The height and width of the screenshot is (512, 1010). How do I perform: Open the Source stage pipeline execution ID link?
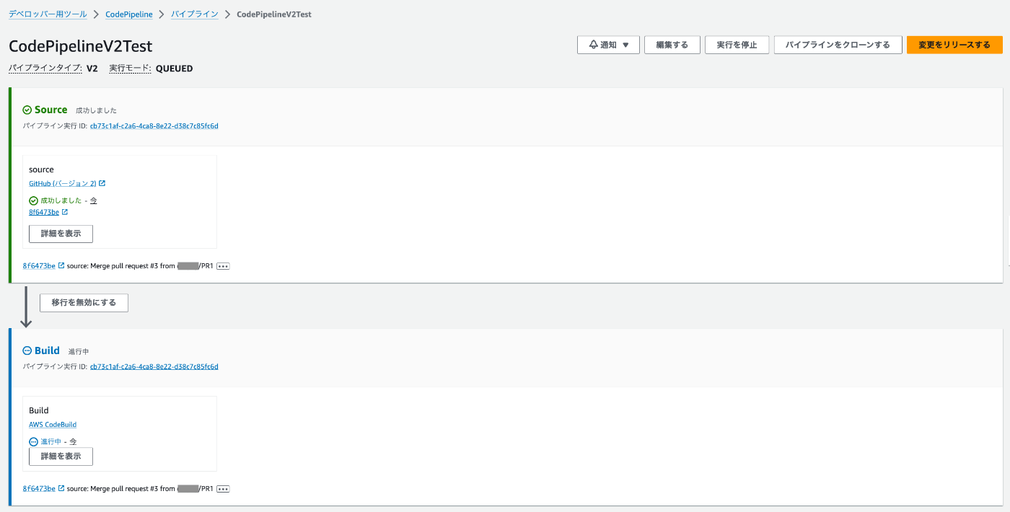[154, 125]
